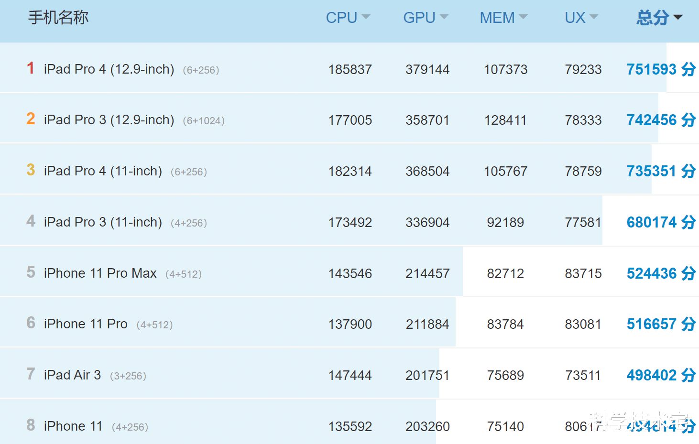Click GPU score 358701
The width and height of the screenshot is (699, 444).
click(427, 120)
